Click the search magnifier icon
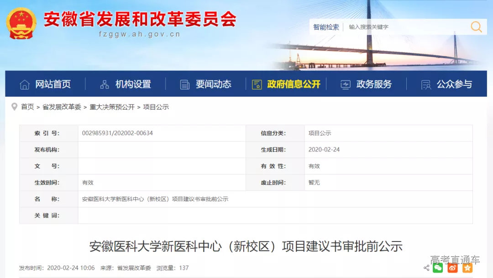493x278 pixels. click(x=477, y=27)
